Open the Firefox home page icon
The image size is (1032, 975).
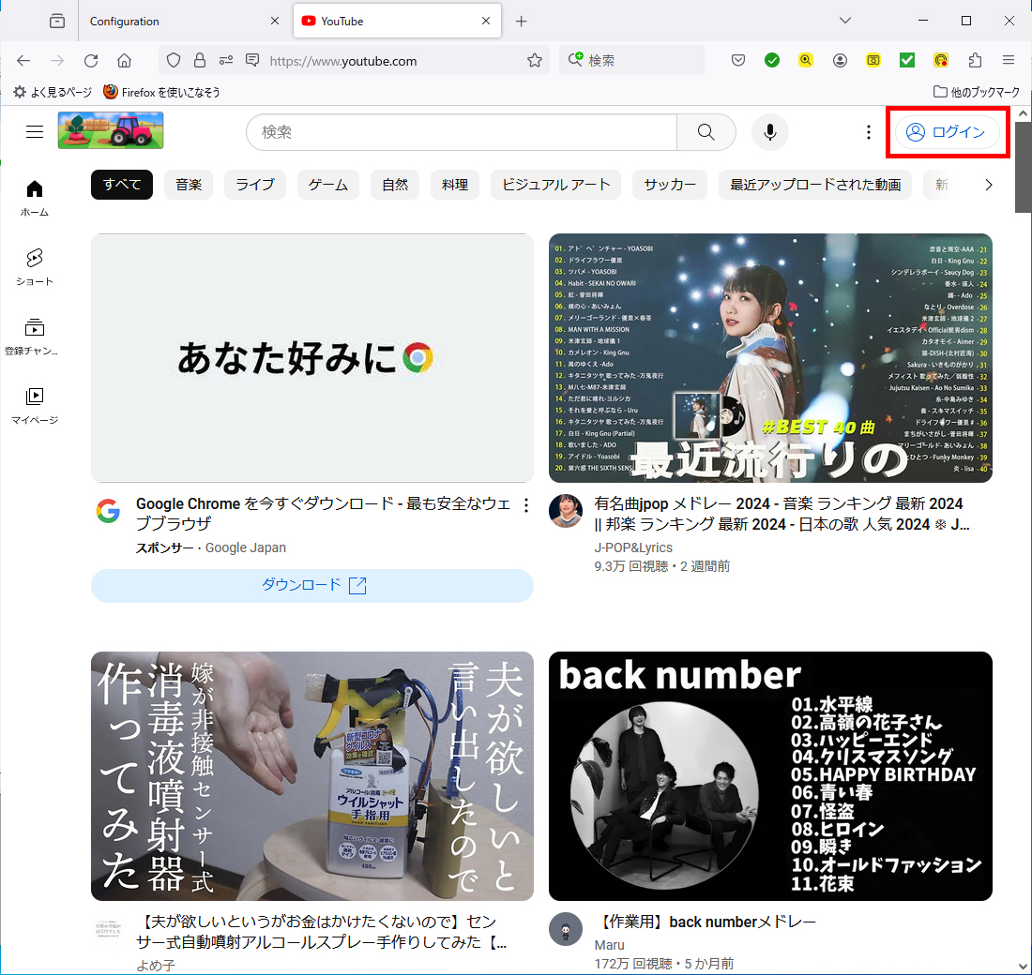point(124,61)
